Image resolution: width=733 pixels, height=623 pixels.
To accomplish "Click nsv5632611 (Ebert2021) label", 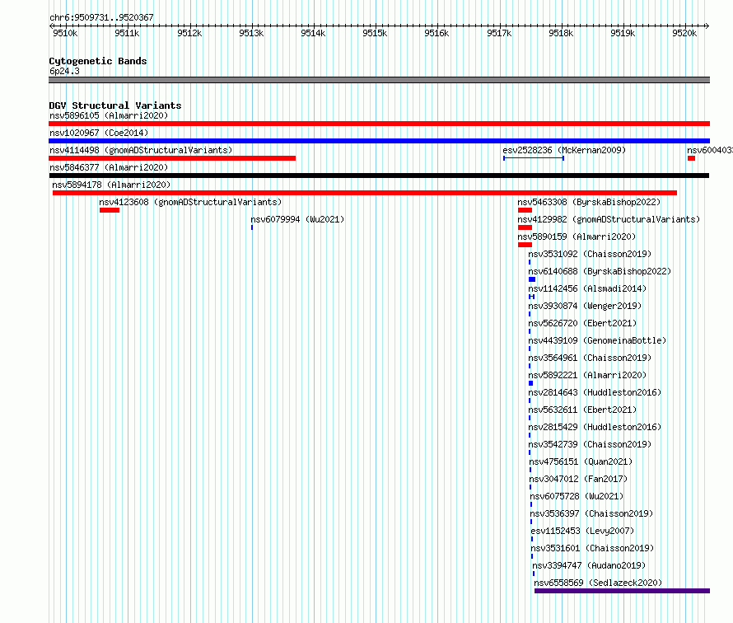I will (582, 410).
